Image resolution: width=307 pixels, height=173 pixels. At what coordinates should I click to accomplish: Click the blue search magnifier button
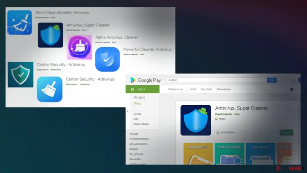click(272, 80)
